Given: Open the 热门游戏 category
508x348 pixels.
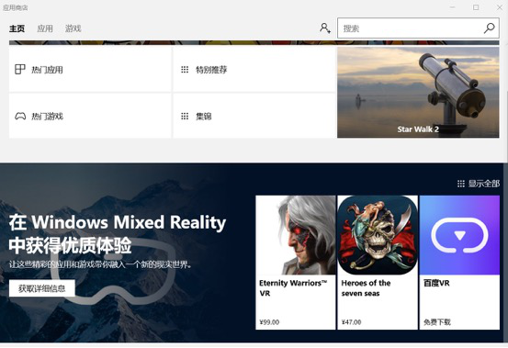Looking at the screenshot, I should pos(90,116).
